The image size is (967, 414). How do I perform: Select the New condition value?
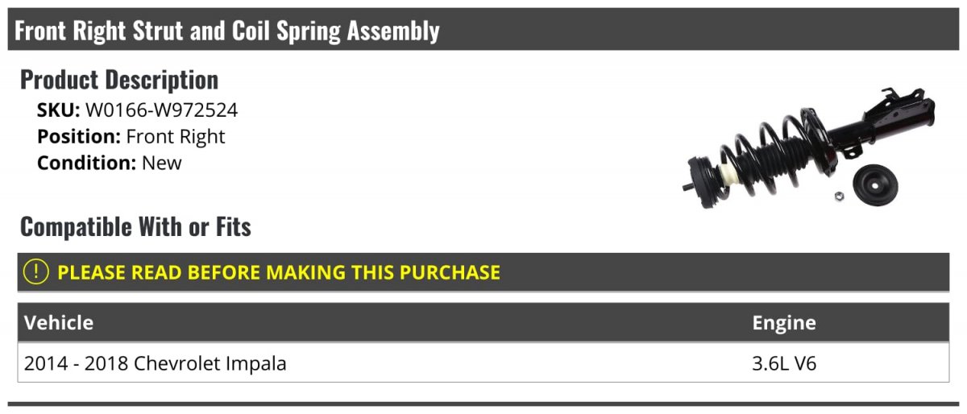pos(162,163)
